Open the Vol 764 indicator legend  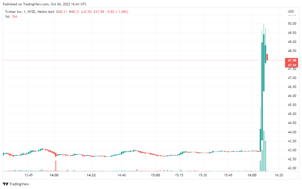point(11,17)
